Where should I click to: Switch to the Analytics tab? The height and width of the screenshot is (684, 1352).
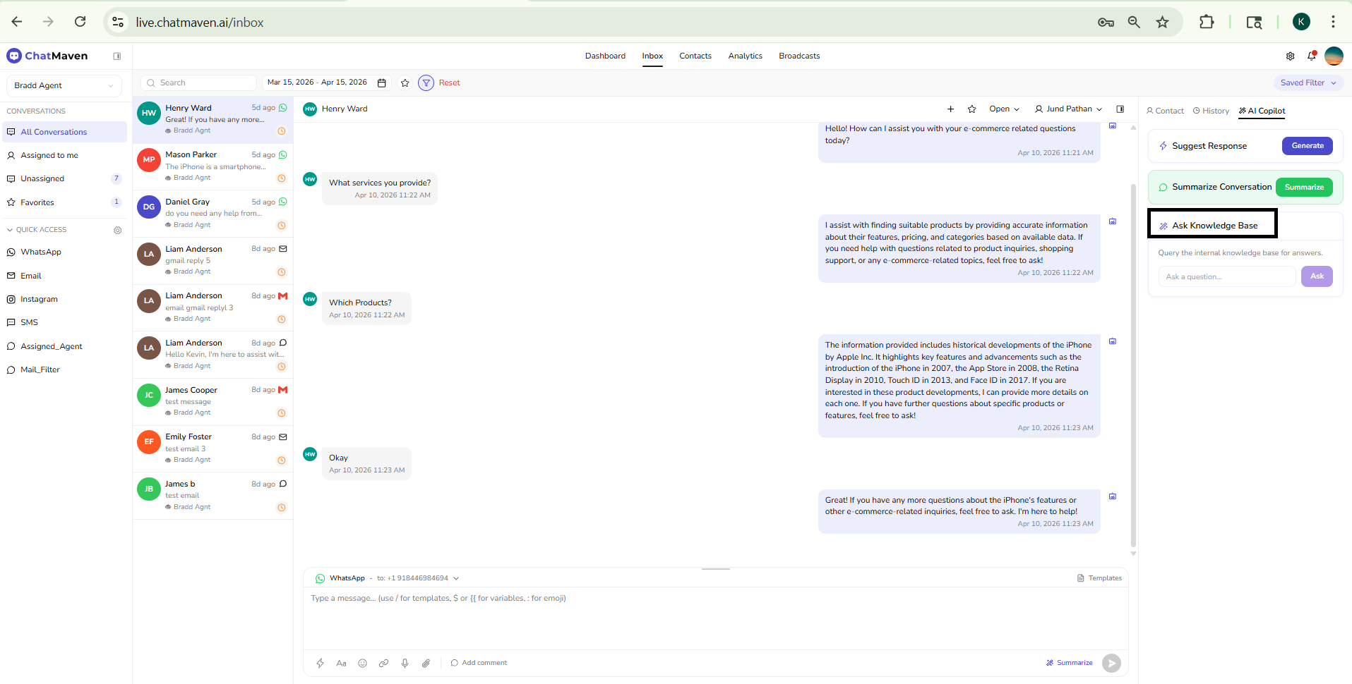(745, 56)
